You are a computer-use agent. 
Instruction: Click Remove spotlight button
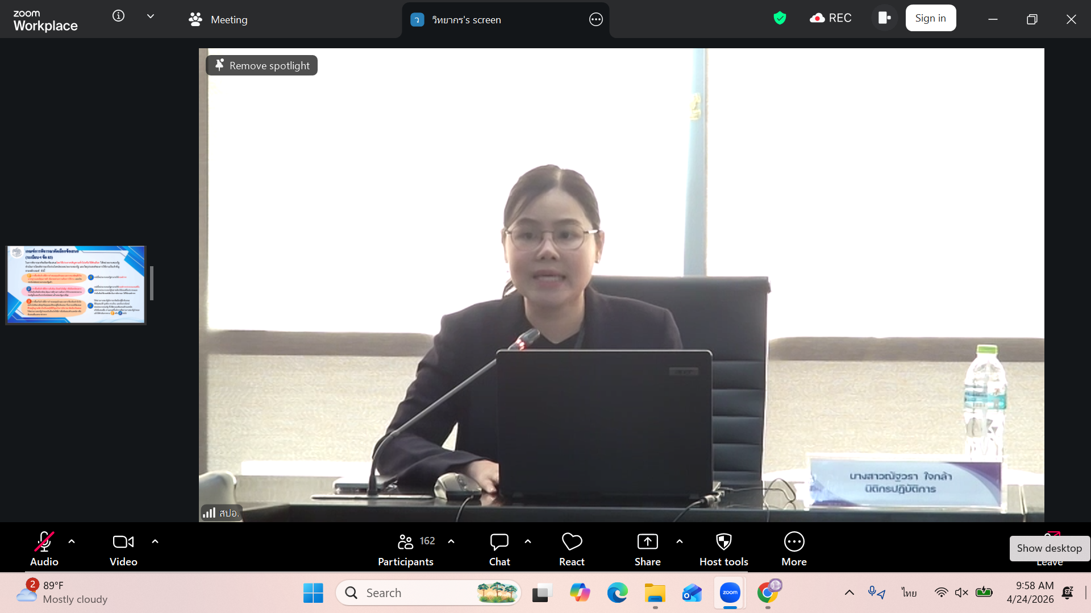pos(262,66)
